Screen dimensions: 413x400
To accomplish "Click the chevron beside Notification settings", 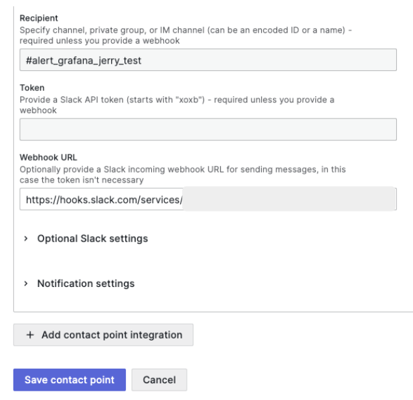I will tap(26, 284).
